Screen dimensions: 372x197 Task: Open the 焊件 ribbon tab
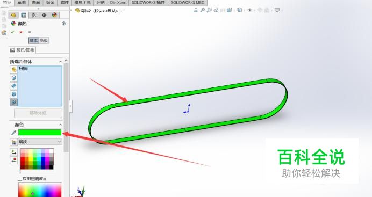tap(65, 3)
